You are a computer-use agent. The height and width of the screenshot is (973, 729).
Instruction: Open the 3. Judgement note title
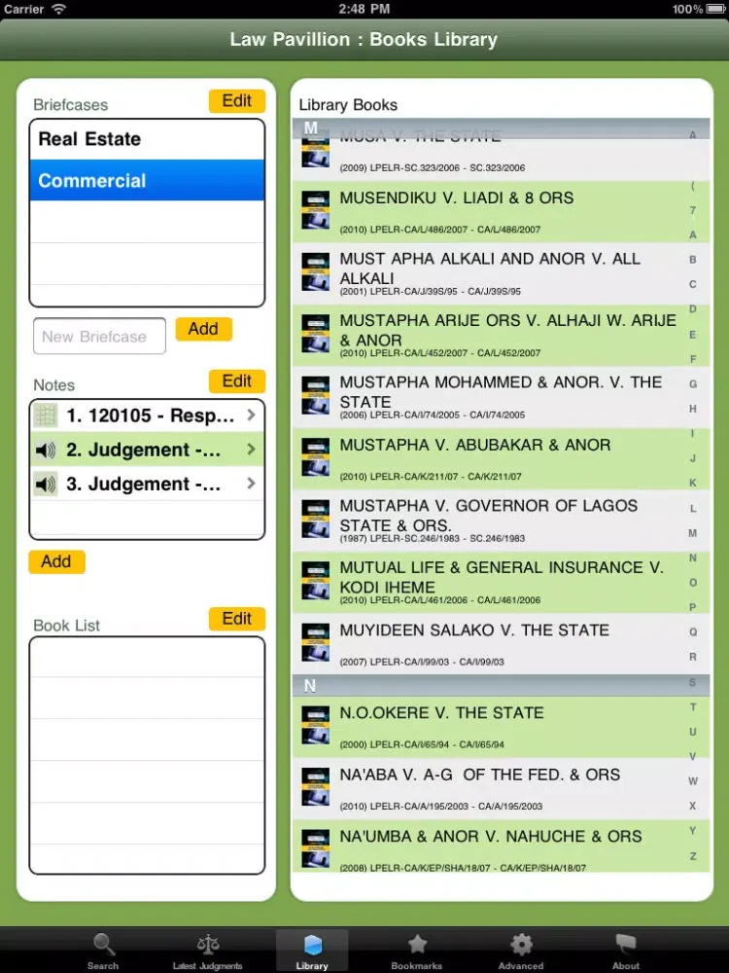[x=143, y=484]
